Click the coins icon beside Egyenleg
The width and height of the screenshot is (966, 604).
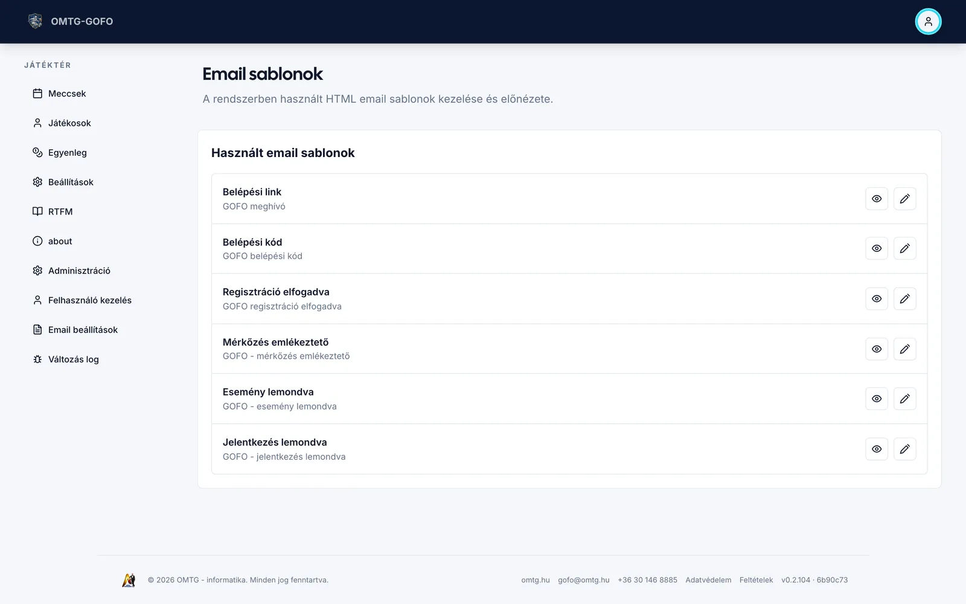click(37, 152)
